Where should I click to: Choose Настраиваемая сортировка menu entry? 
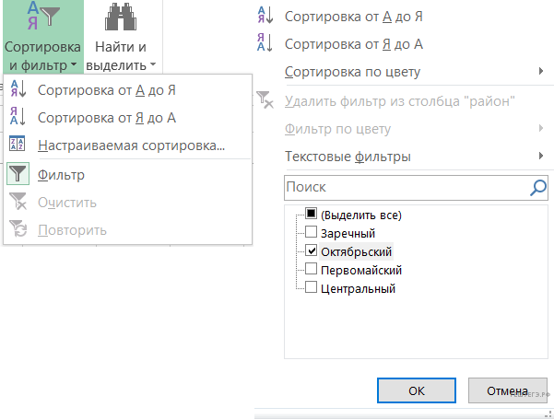click(x=131, y=145)
